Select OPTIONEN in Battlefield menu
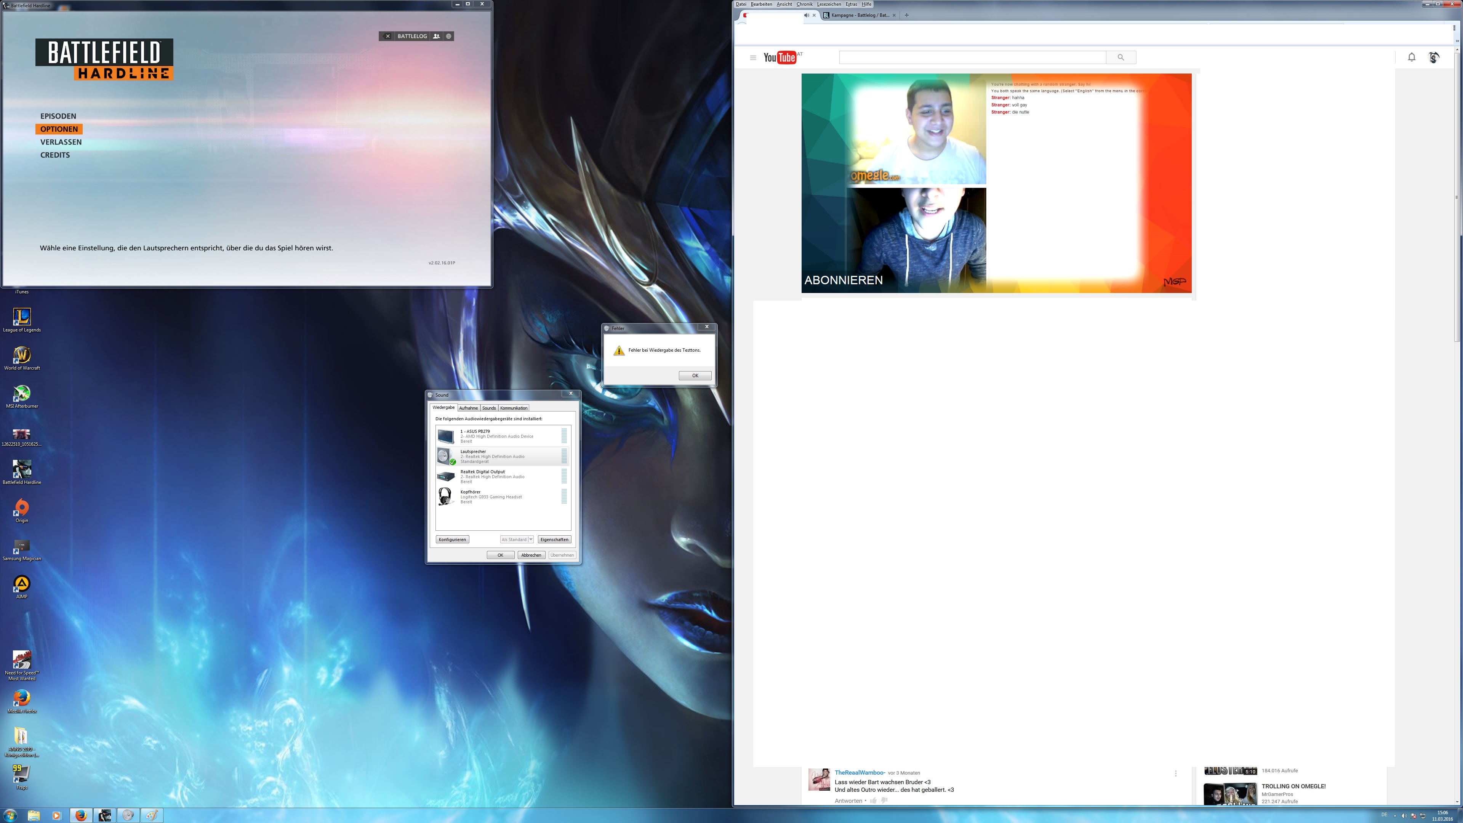The height and width of the screenshot is (823, 1463). (x=59, y=129)
